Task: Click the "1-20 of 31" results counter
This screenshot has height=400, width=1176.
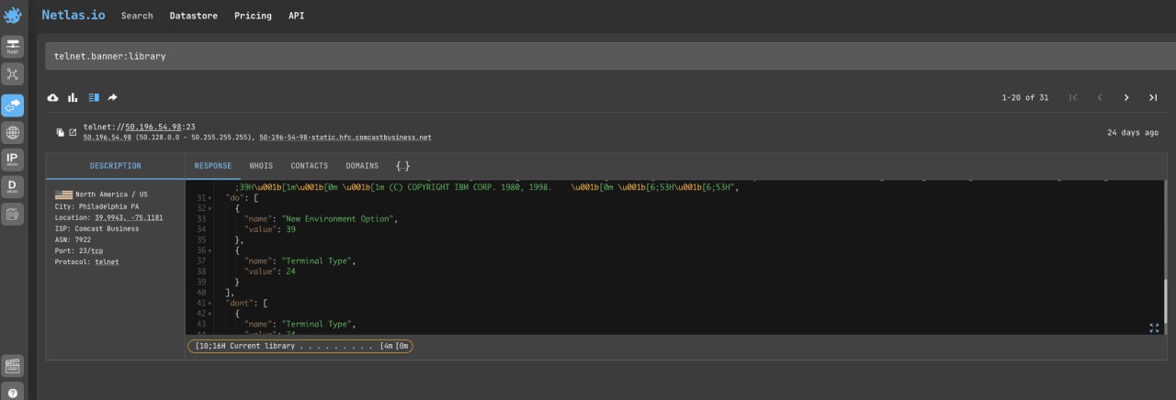Action: coord(1024,97)
